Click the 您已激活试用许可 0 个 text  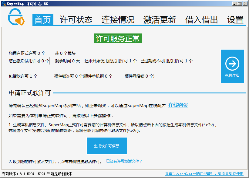pyautogui.click(x=29, y=61)
